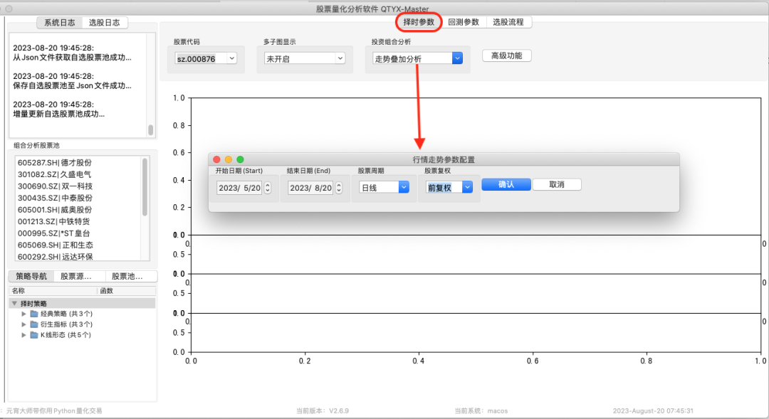769x419 pixels.
Task: Click the 名称 column header
Action: click(x=19, y=291)
